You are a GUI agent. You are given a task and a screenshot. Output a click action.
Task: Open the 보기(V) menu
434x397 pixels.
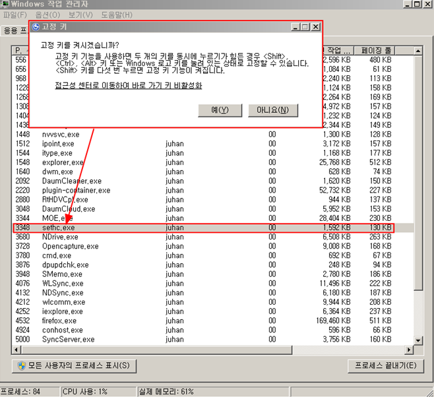80,15
